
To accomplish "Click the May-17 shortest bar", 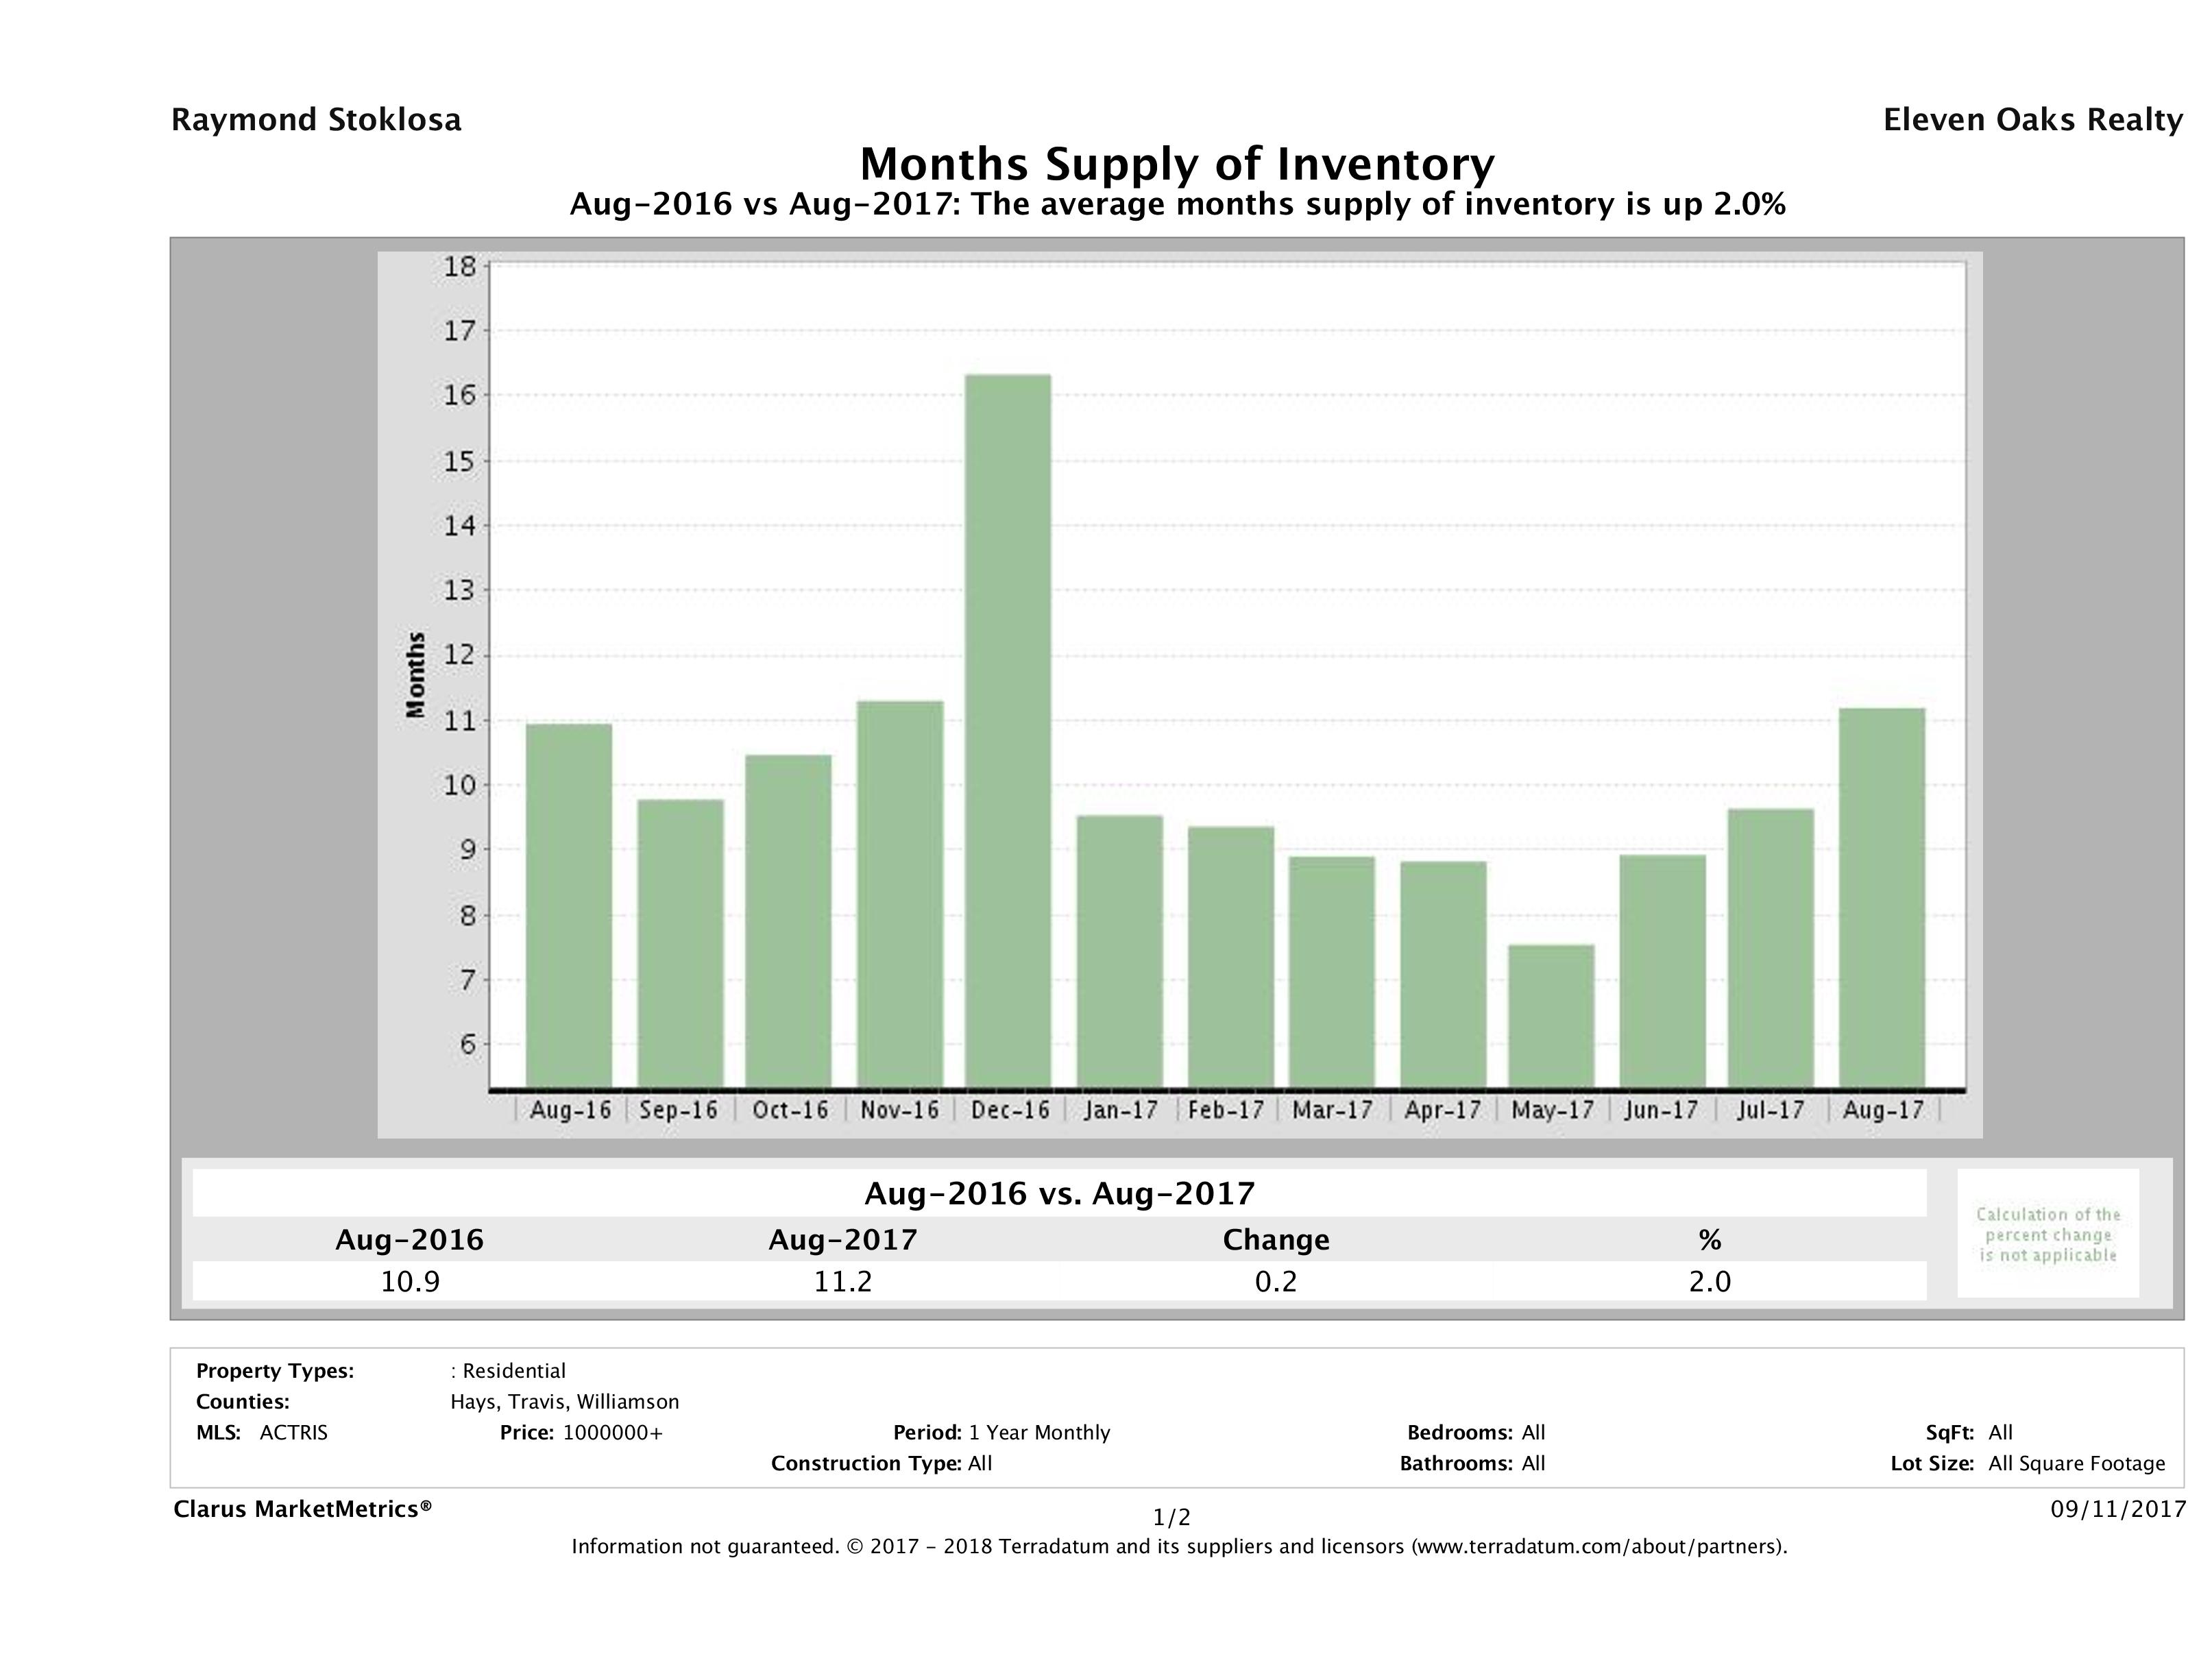I will pyautogui.click(x=1551, y=1015).
